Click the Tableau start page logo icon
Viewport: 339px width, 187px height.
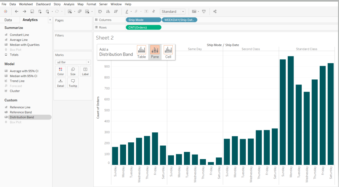coord(5,12)
